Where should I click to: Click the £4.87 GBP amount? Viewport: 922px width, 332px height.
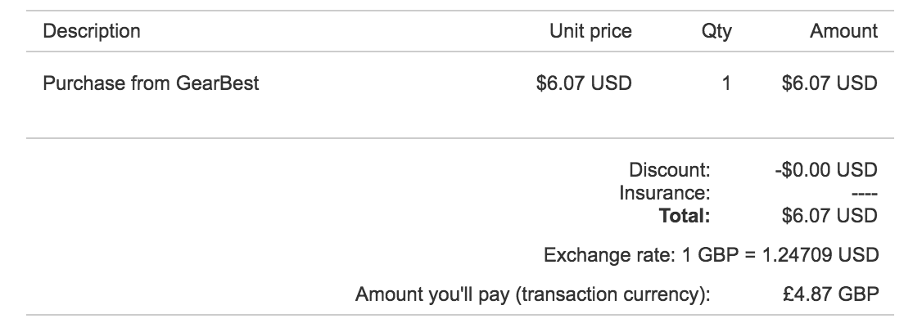coord(831,294)
